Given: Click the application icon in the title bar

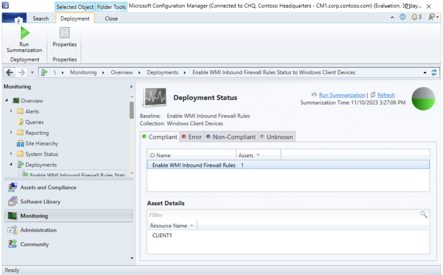Looking at the screenshot, I should [6, 6].
